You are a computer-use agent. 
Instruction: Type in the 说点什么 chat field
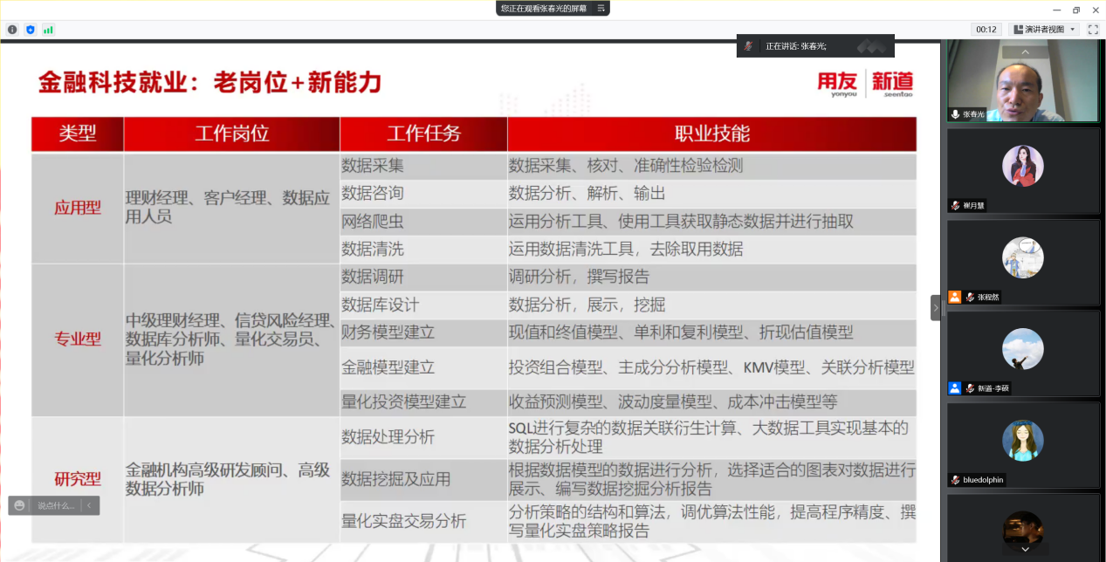click(55, 505)
